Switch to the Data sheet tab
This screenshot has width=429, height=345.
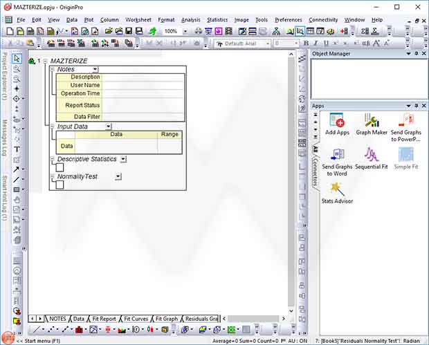point(78,319)
